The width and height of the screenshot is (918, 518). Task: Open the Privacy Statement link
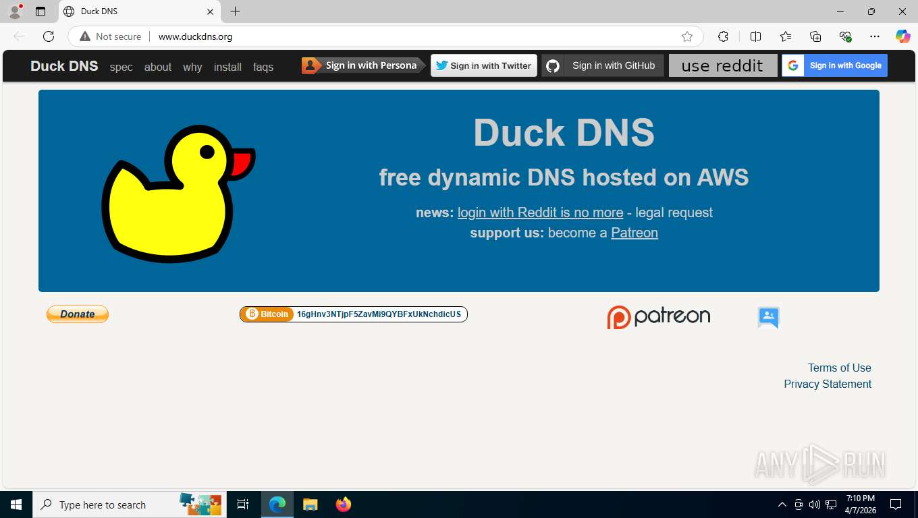click(828, 384)
